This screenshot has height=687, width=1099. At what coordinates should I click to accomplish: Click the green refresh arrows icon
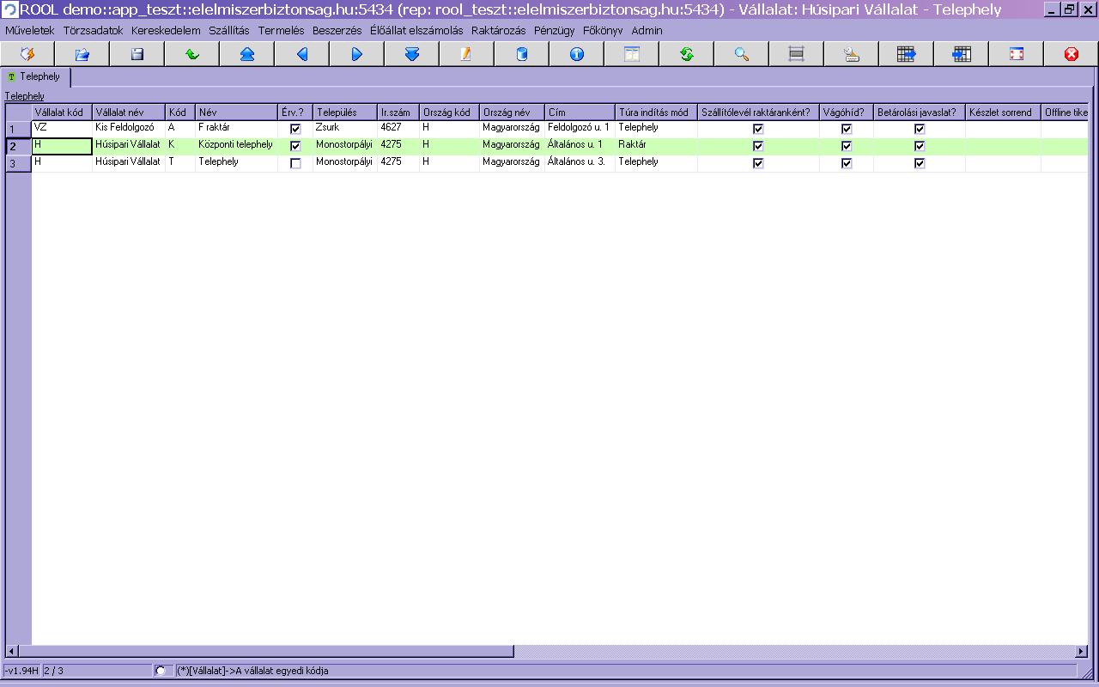point(687,54)
